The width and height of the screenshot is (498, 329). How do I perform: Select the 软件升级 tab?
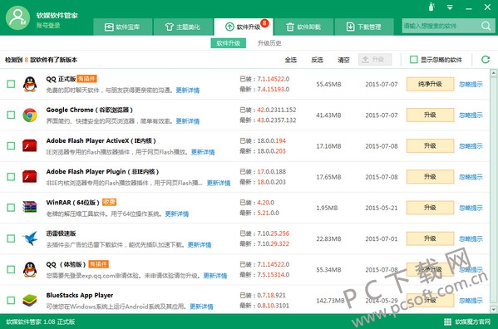click(244, 27)
